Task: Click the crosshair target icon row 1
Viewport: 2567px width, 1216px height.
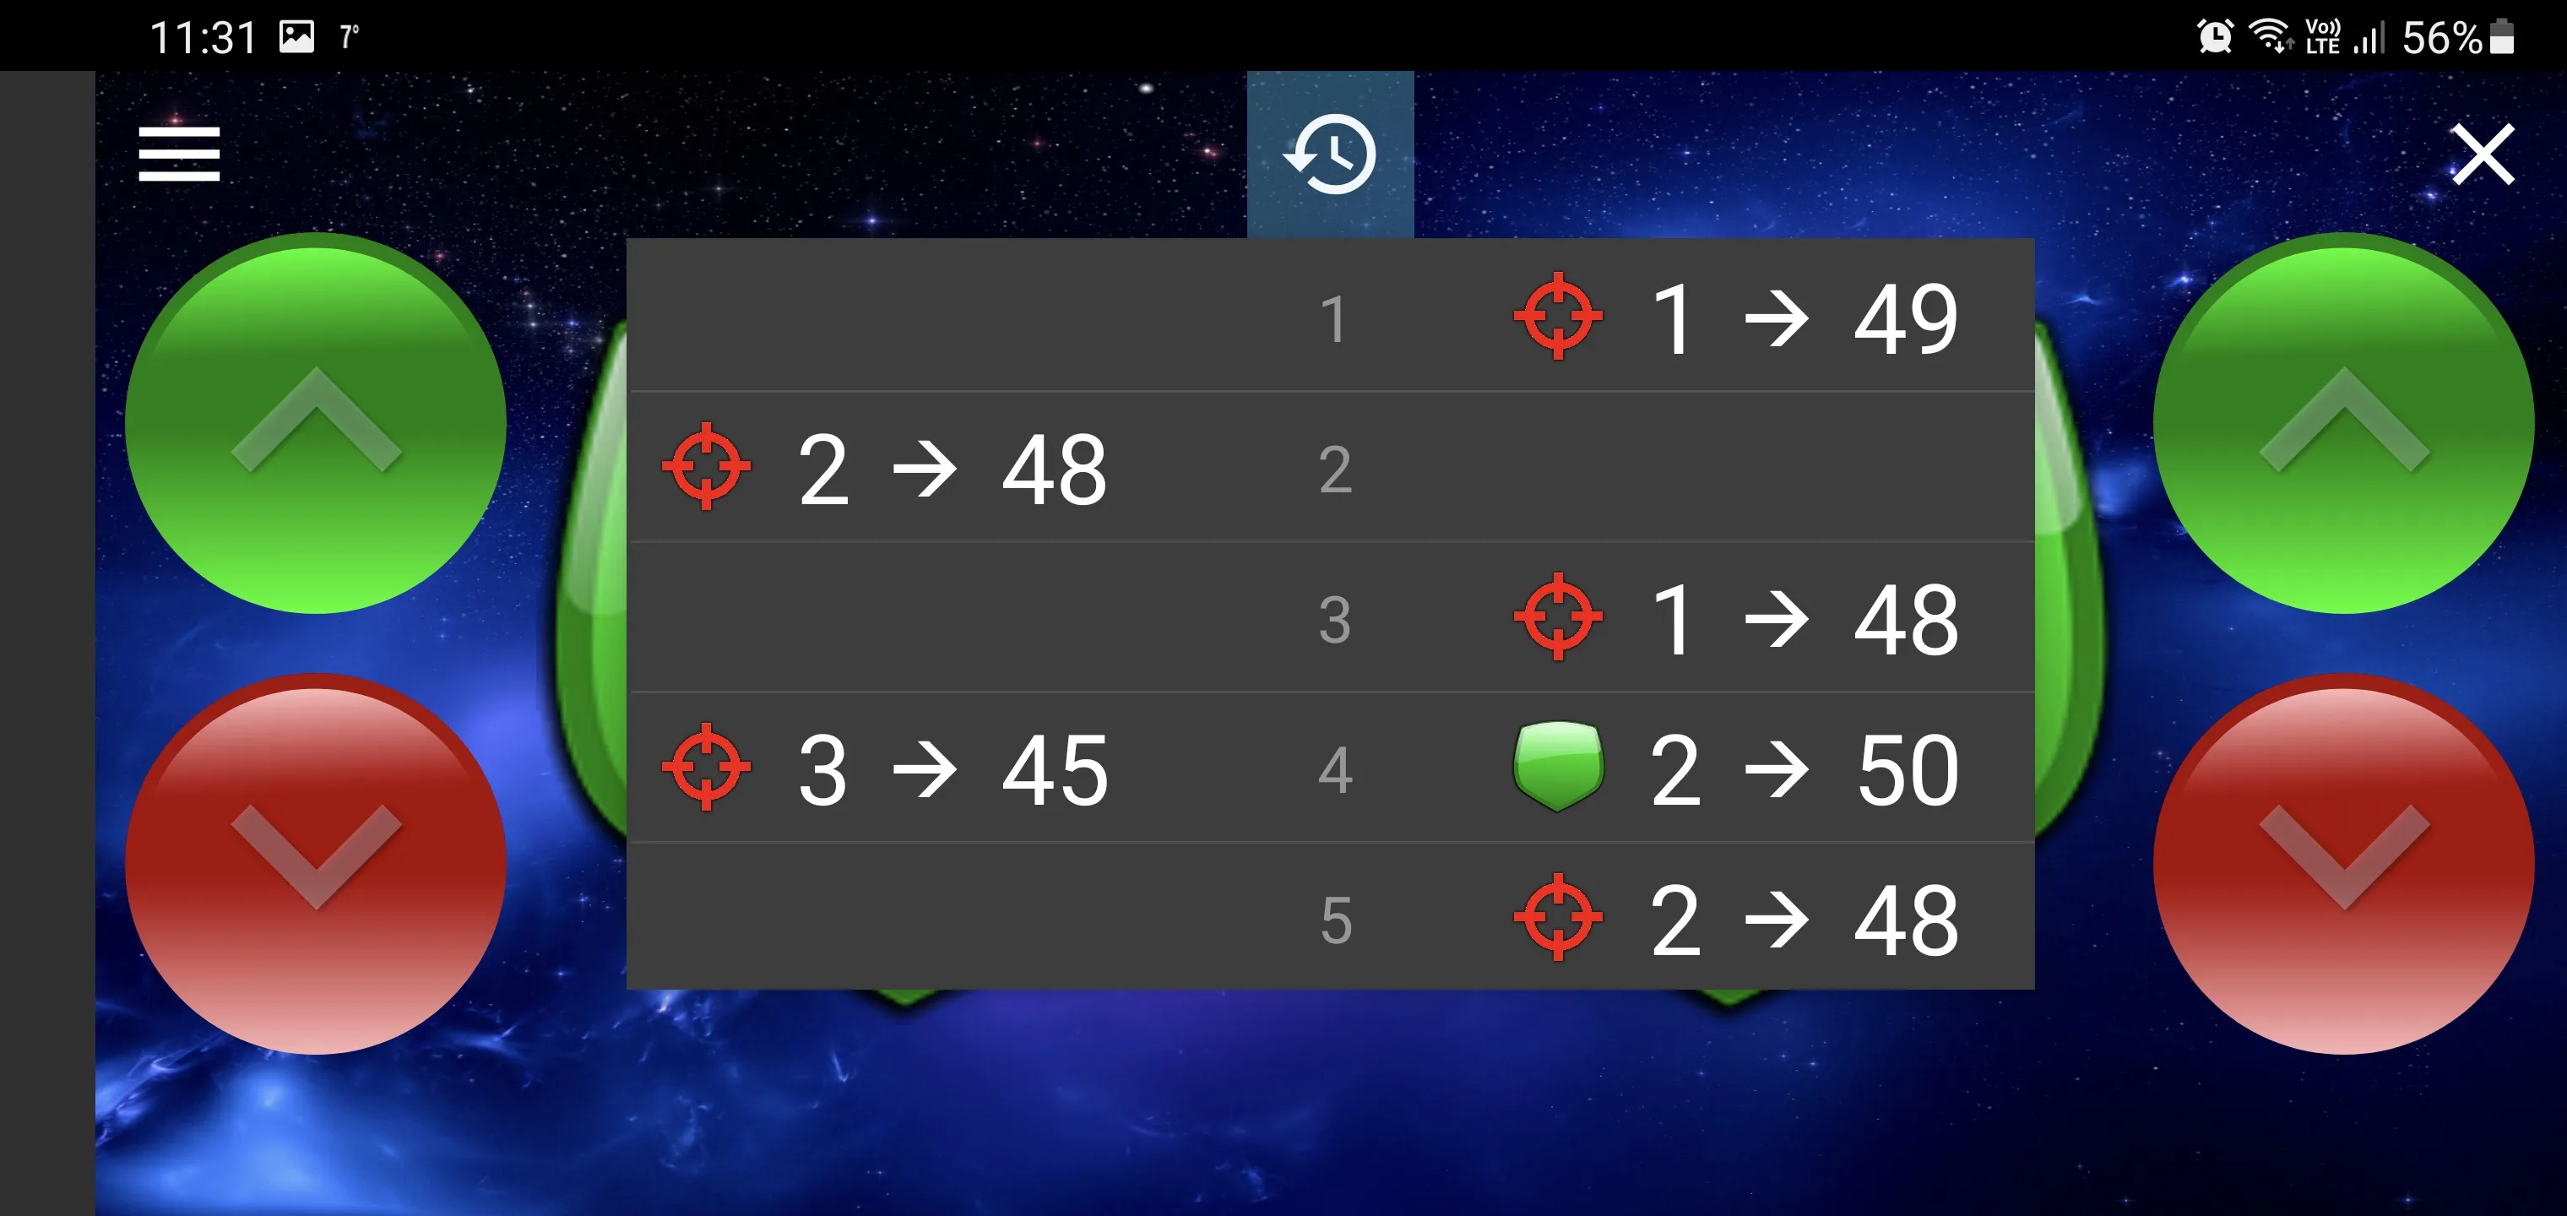Action: [x=1555, y=319]
